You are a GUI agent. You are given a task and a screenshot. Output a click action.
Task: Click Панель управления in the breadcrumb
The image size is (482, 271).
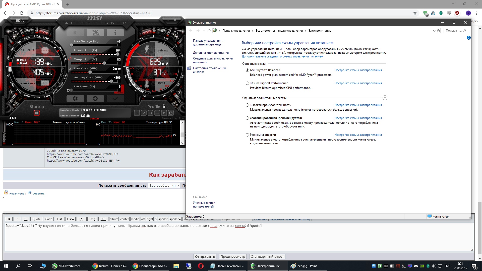236,31
